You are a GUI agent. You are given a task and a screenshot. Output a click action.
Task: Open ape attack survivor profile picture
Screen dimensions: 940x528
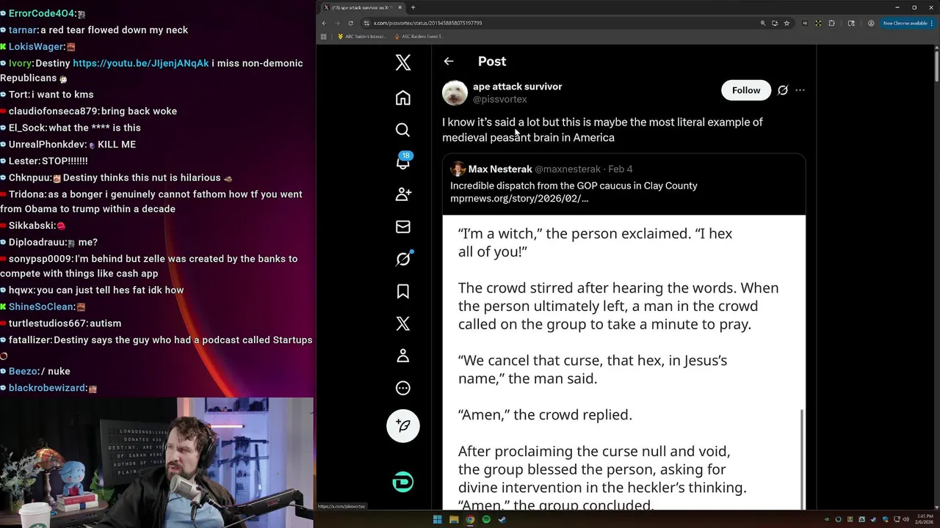[455, 92]
